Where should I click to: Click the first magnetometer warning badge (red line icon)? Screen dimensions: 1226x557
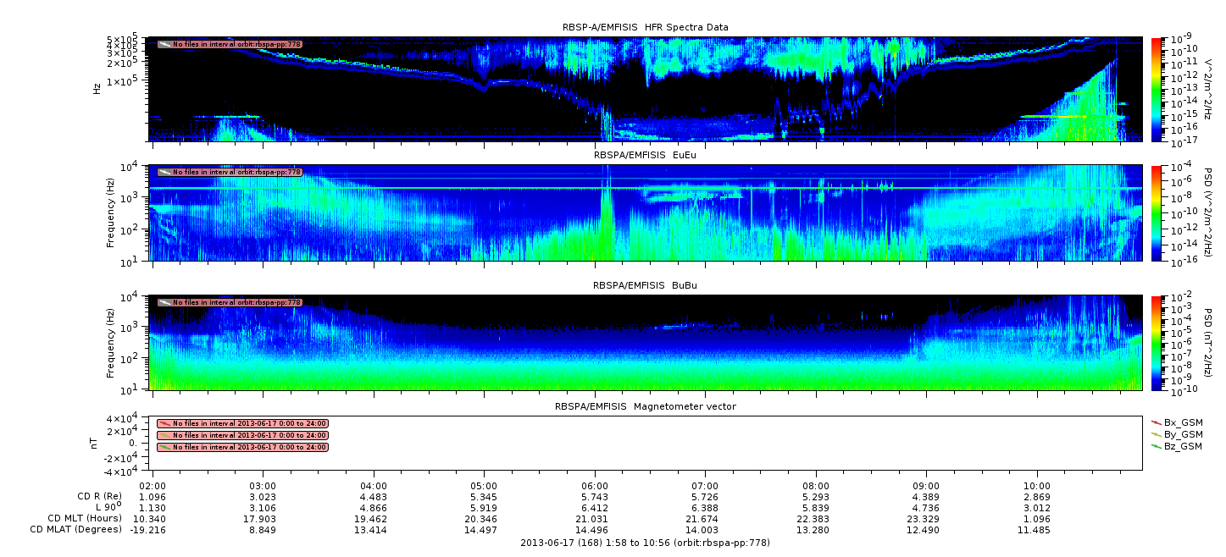click(x=242, y=423)
